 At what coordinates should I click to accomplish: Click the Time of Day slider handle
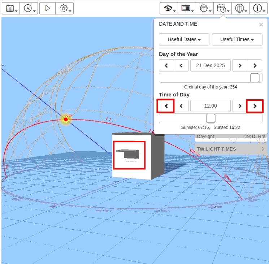pos(211,118)
